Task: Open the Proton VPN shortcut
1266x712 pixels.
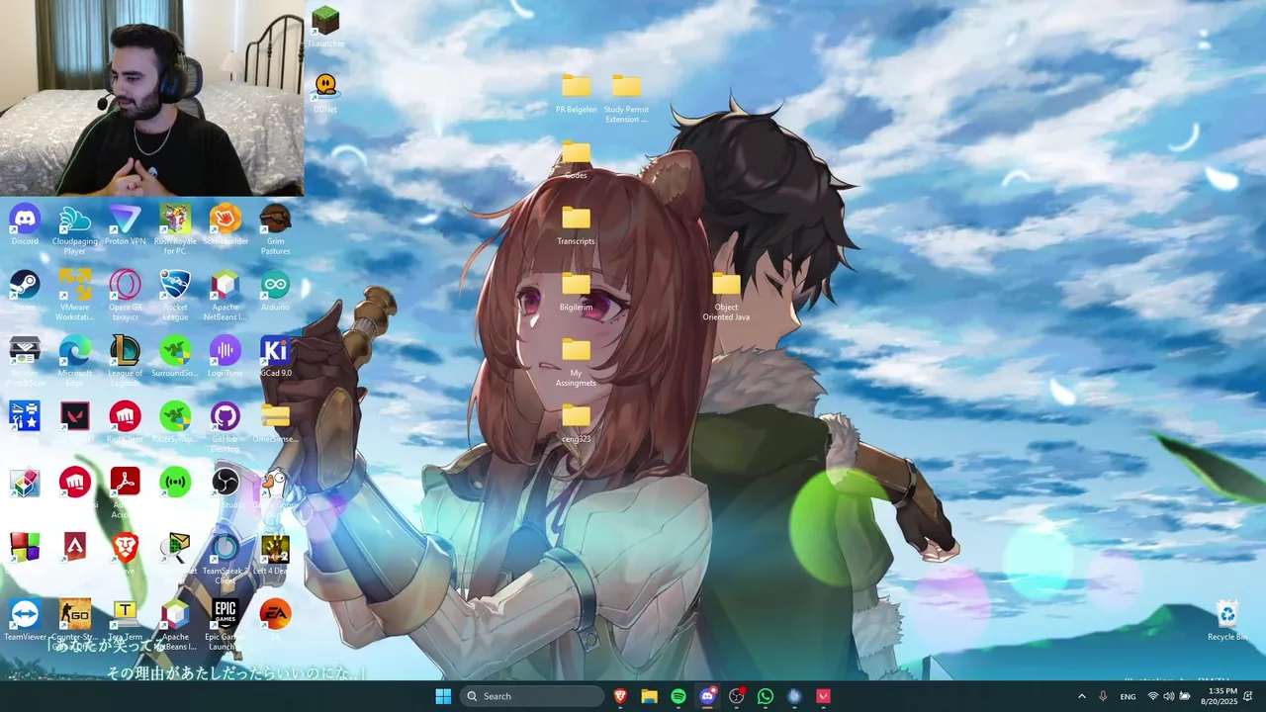Action: point(126,225)
